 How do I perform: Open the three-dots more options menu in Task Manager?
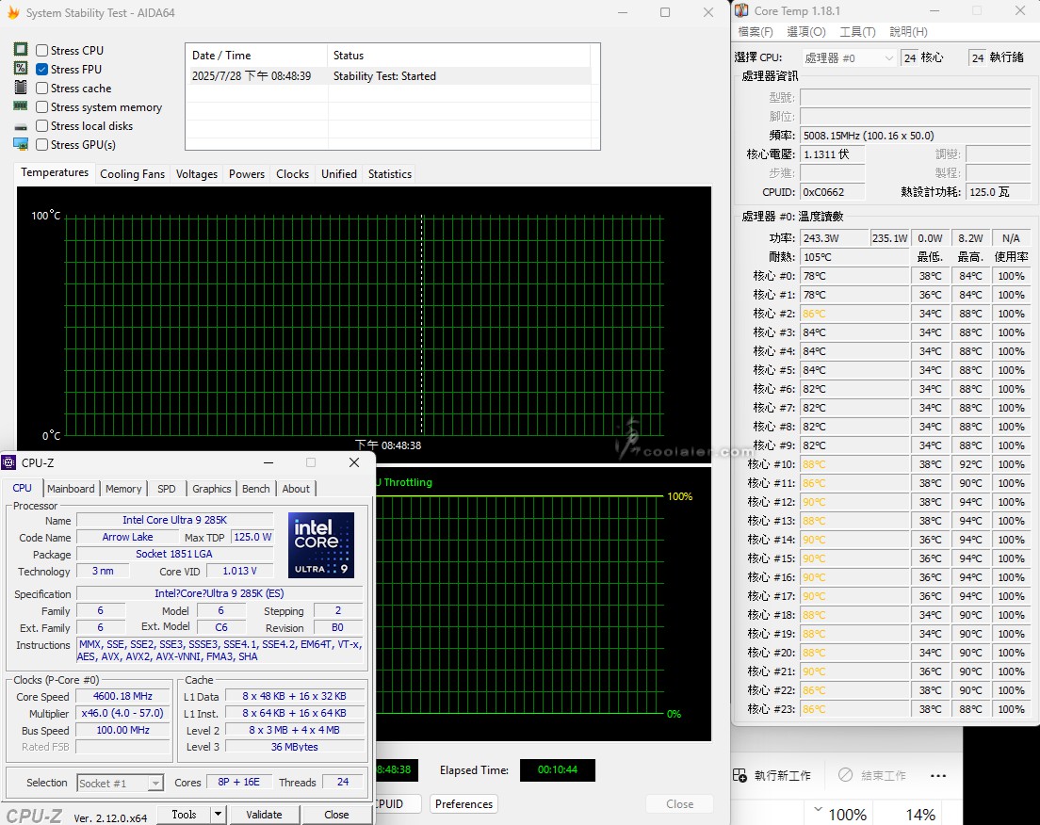coord(938,775)
